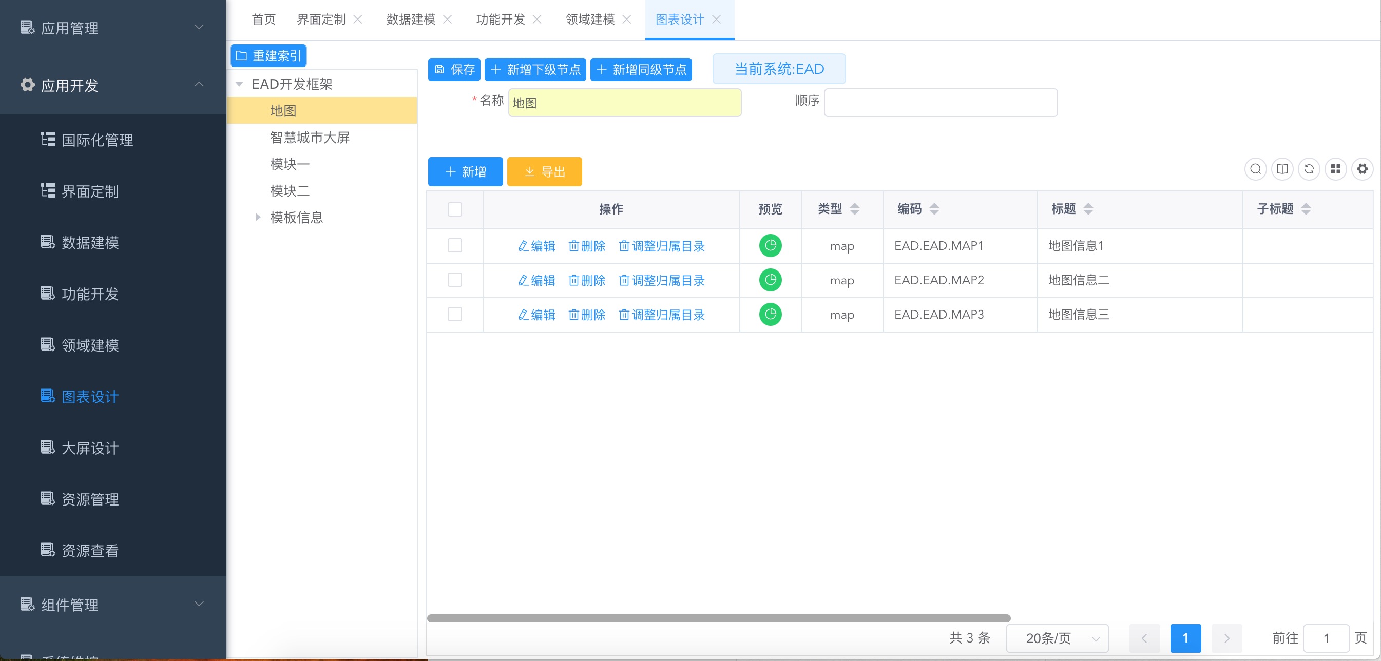Collapse the EAD开发框架 tree node
Image resolution: width=1381 pixels, height=661 pixels.
(239, 84)
